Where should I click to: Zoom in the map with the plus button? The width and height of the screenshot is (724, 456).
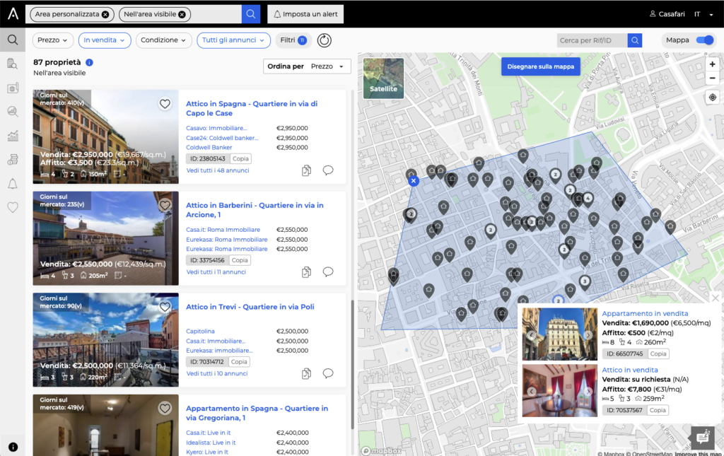click(713, 64)
